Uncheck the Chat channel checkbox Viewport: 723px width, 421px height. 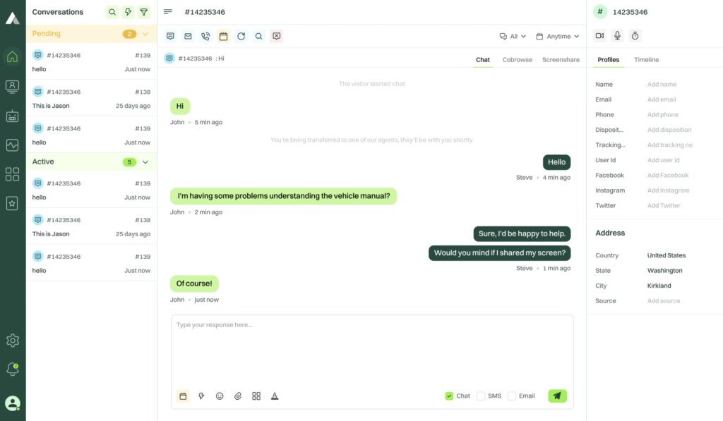449,396
